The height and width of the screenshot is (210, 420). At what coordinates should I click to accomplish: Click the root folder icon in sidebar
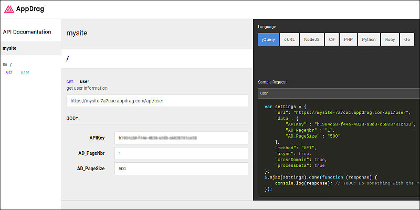coord(5,65)
